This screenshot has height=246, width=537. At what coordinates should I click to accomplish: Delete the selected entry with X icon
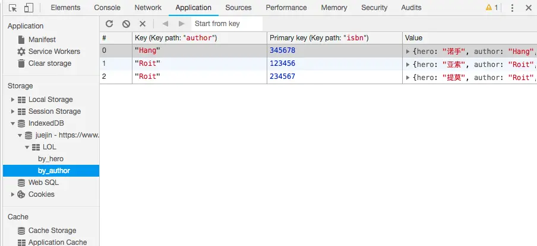143,24
